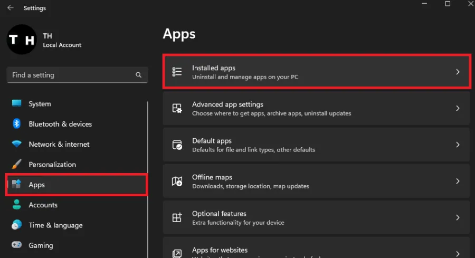This screenshot has height=258, width=475.
Task: Expand Apps for websites chevron
Action: click(458, 254)
